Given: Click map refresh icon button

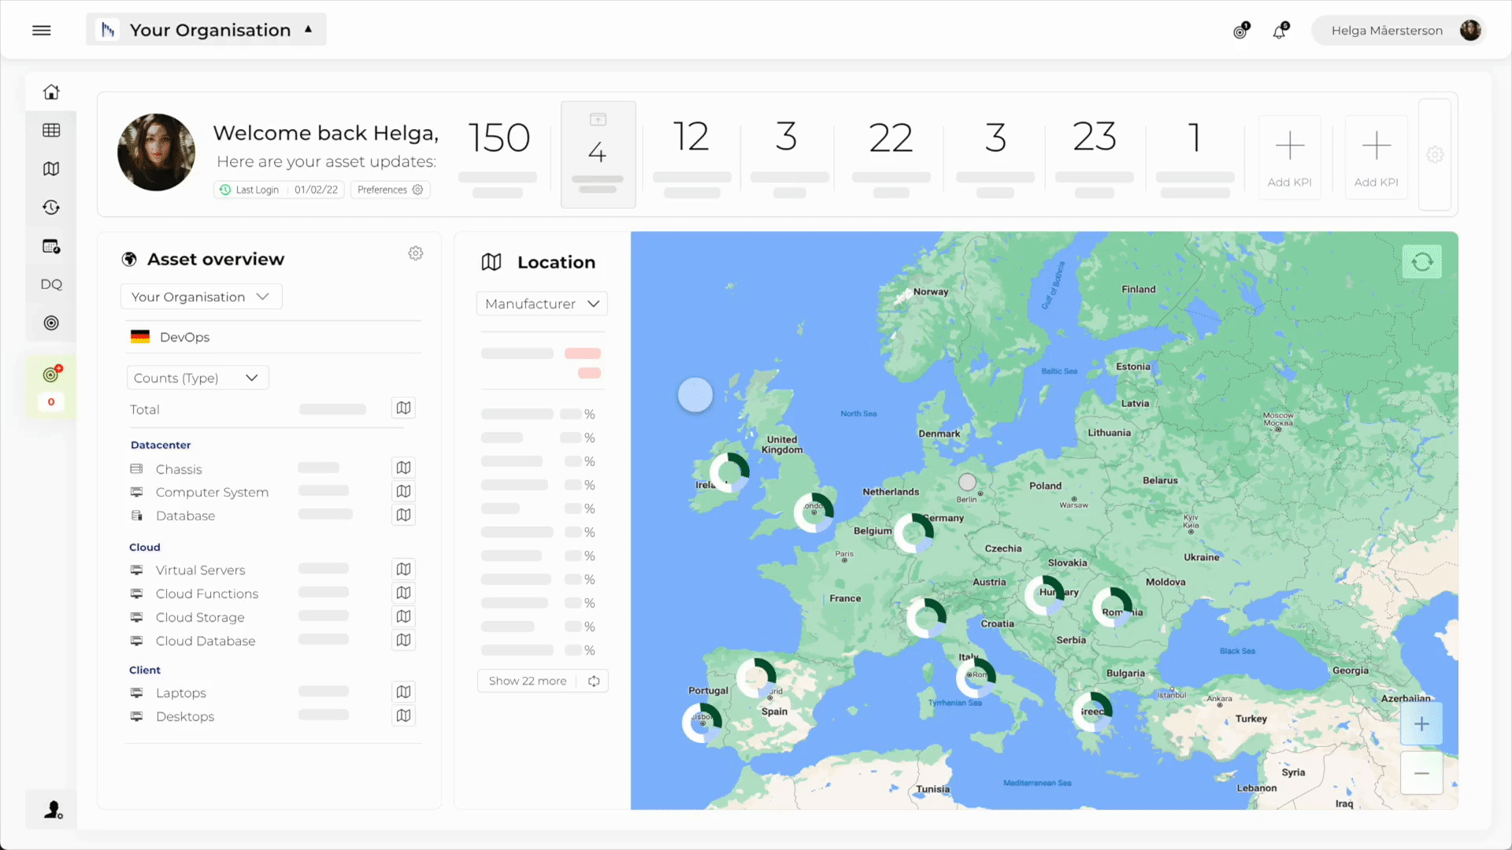Looking at the screenshot, I should [x=1421, y=262].
